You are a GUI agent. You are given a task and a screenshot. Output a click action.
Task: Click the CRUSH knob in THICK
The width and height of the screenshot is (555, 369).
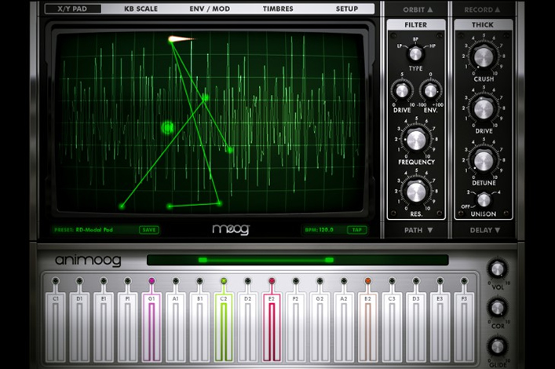pos(484,57)
